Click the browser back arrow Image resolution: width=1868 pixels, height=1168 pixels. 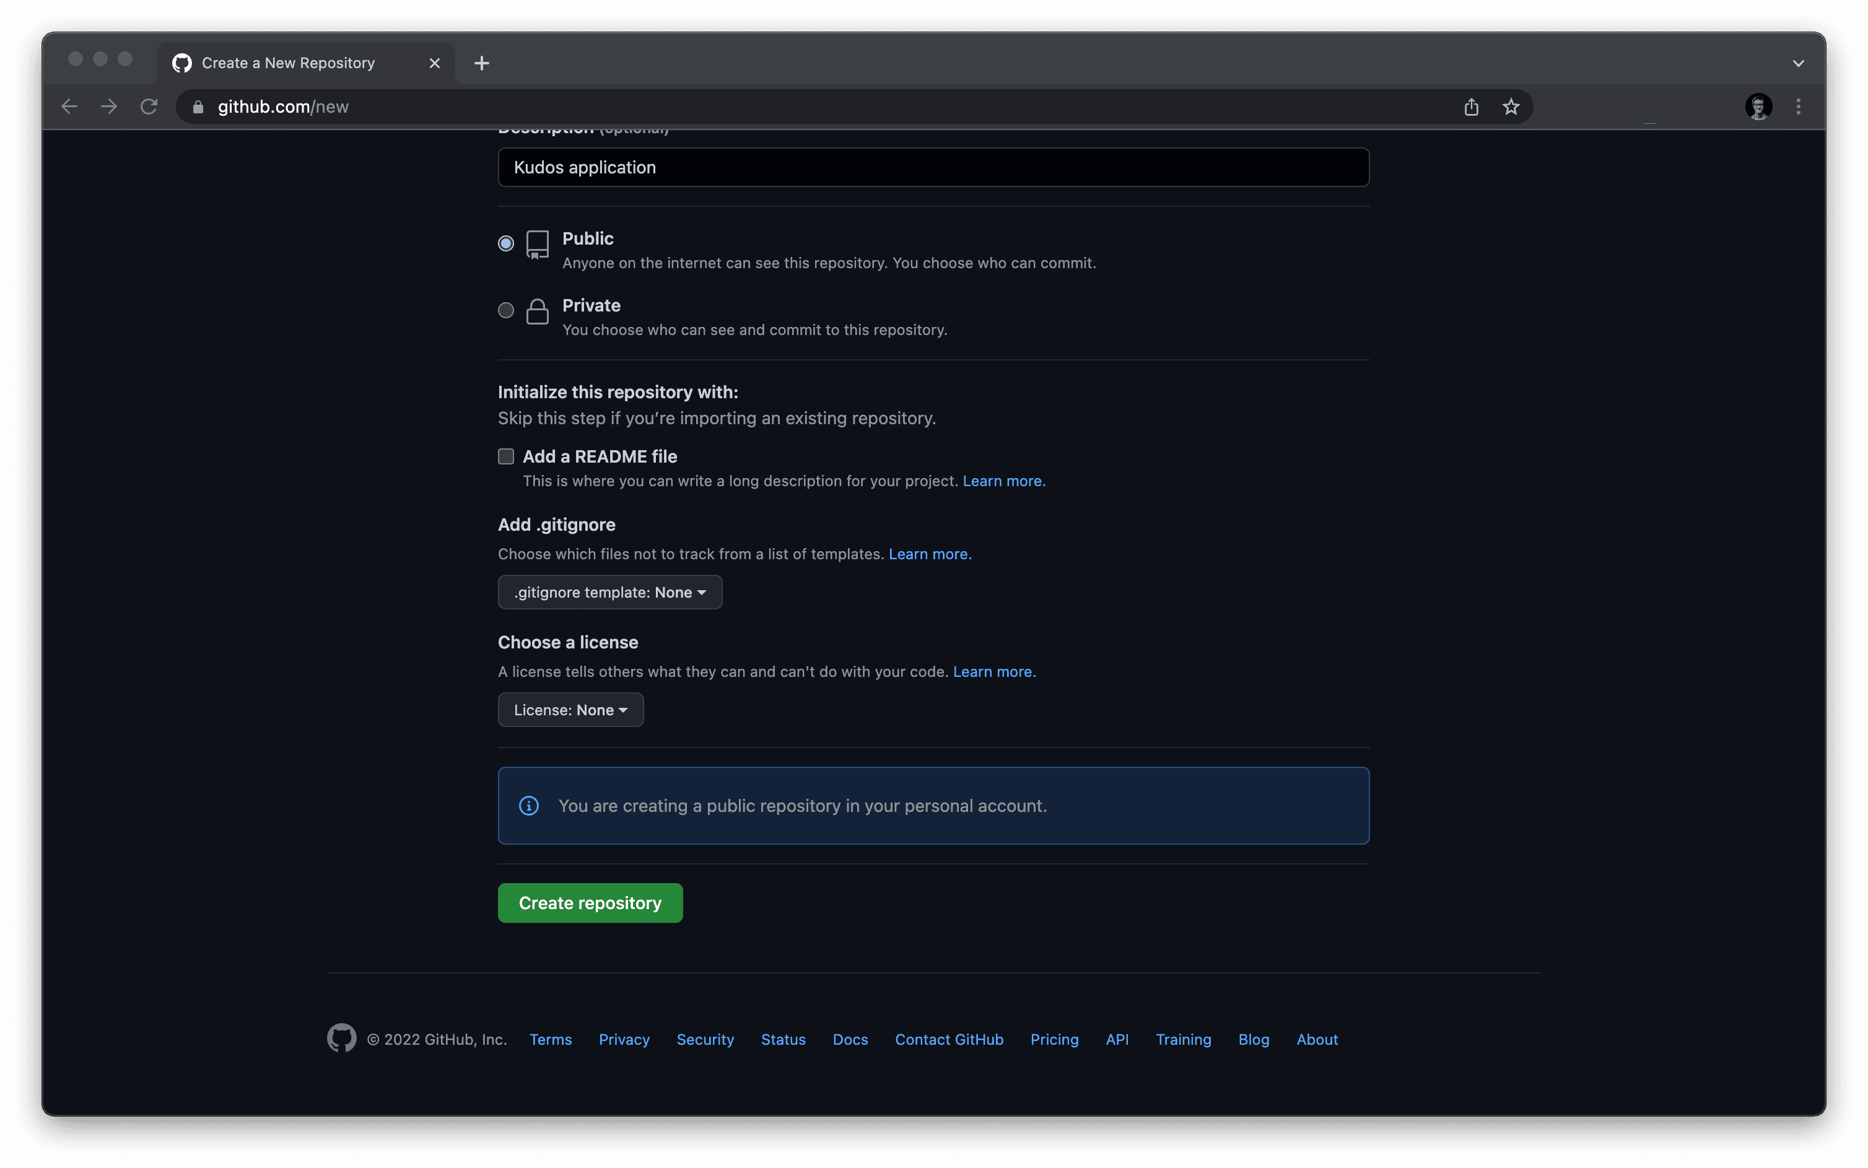pyautogui.click(x=69, y=107)
